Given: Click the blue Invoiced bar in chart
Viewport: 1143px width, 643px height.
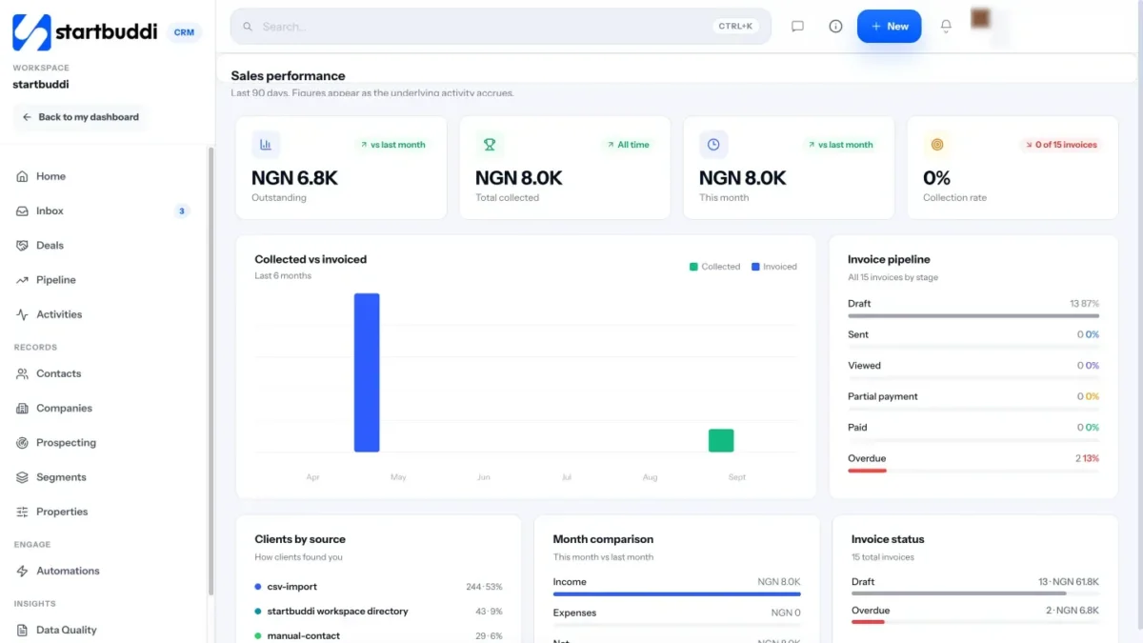Looking at the screenshot, I should (x=367, y=372).
